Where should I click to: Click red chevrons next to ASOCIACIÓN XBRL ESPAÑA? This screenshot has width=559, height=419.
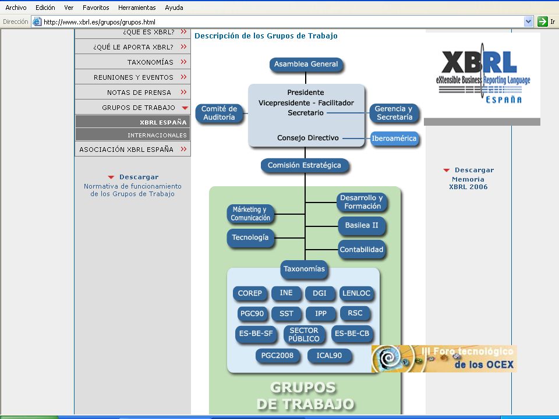click(183, 149)
